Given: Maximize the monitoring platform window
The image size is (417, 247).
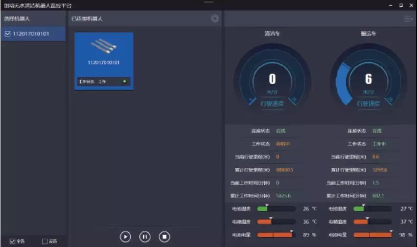Looking at the screenshot, I should 401,5.
